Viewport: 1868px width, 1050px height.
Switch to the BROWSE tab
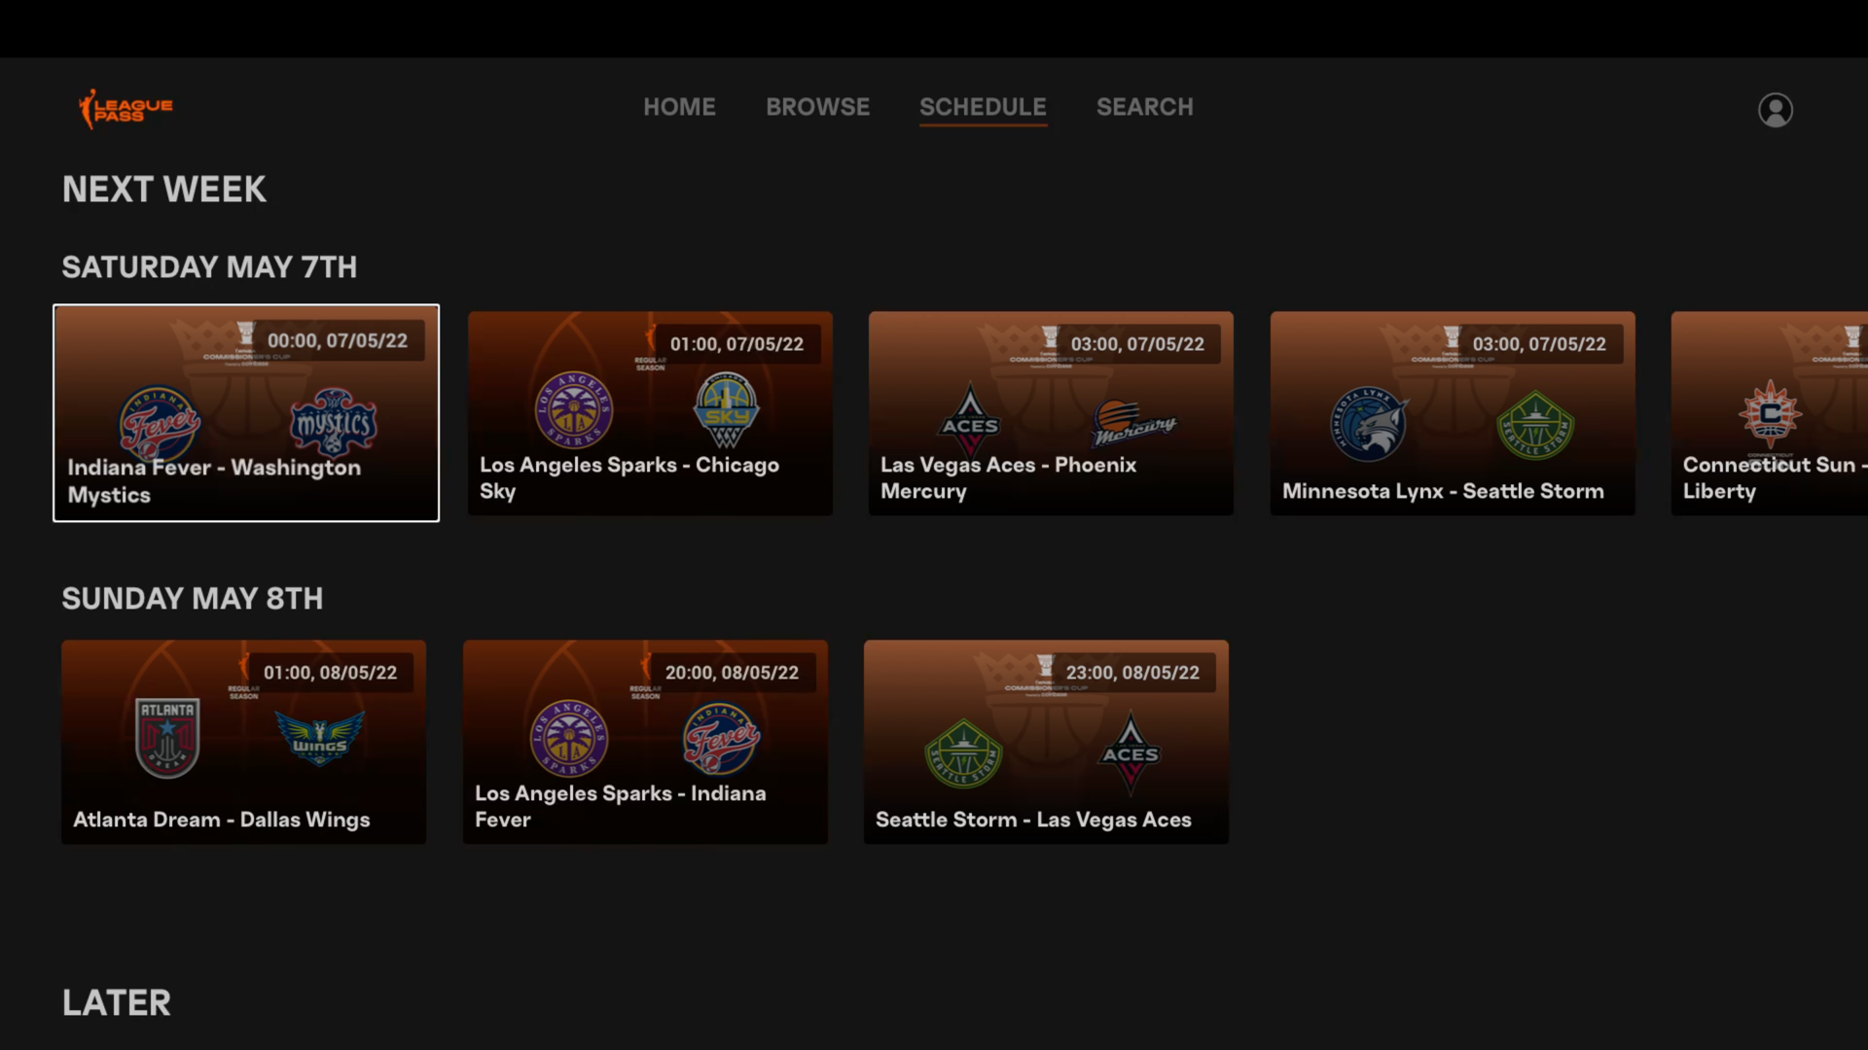pyautogui.click(x=817, y=107)
